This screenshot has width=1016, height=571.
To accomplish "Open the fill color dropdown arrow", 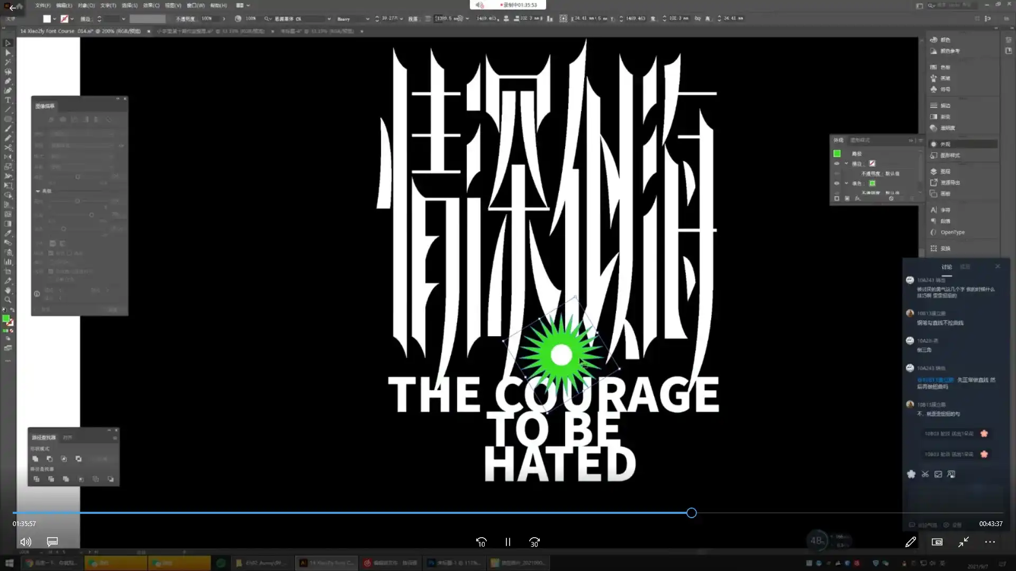I will click(55, 19).
